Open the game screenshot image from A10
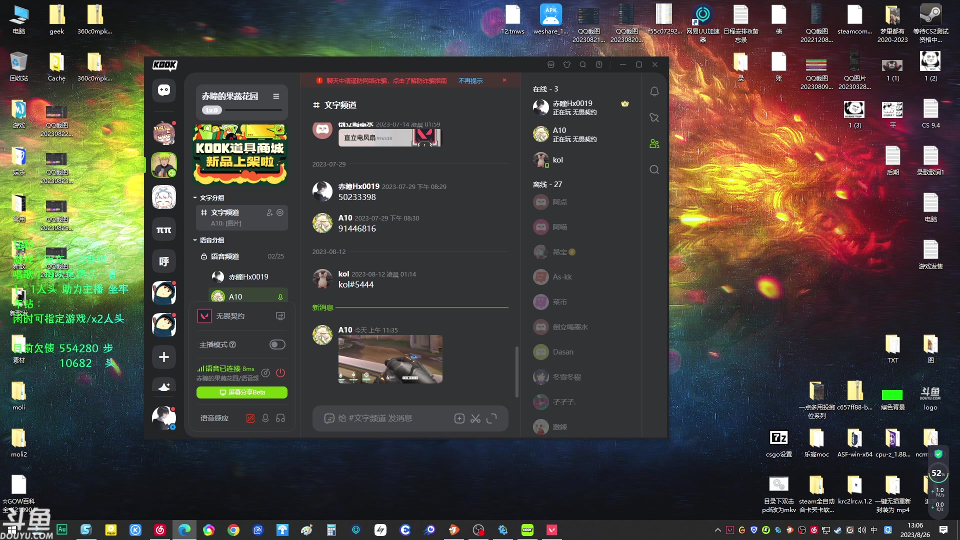The image size is (960, 540). (390, 359)
